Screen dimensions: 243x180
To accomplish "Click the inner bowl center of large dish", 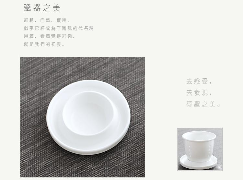I will 88,113.
